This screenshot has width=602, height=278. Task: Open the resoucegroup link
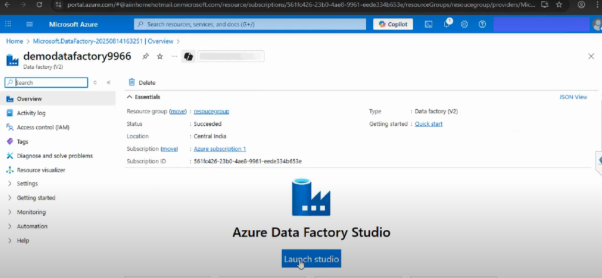pyautogui.click(x=212, y=111)
